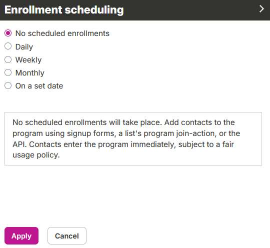Click the 'Weekly' label text
Screen dimensions: 270x248
pyautogui.click(x=28, y=60)
